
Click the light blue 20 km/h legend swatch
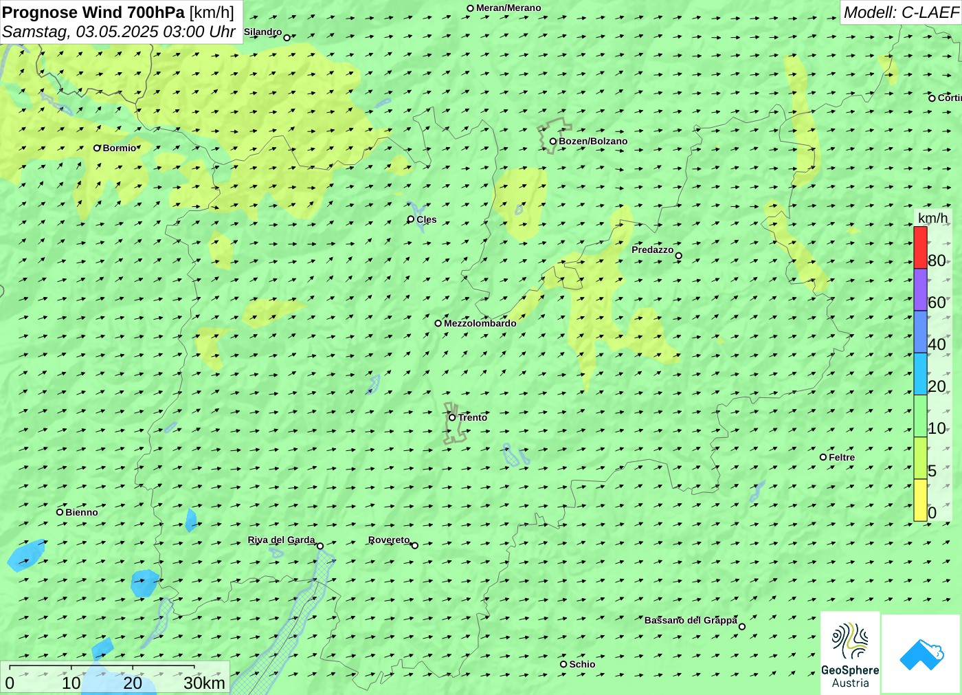pyautogui.click(x=920, y=374)
